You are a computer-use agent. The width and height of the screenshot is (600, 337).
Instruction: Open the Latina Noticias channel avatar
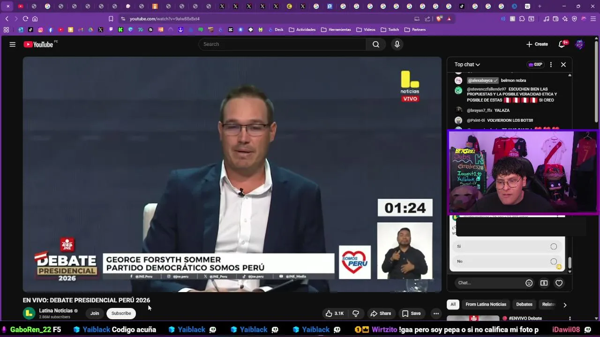click(x=29, y=313)
